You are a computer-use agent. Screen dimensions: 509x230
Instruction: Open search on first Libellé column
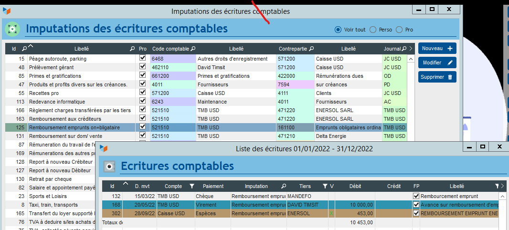pyautogui.click(x=132, y=49)
